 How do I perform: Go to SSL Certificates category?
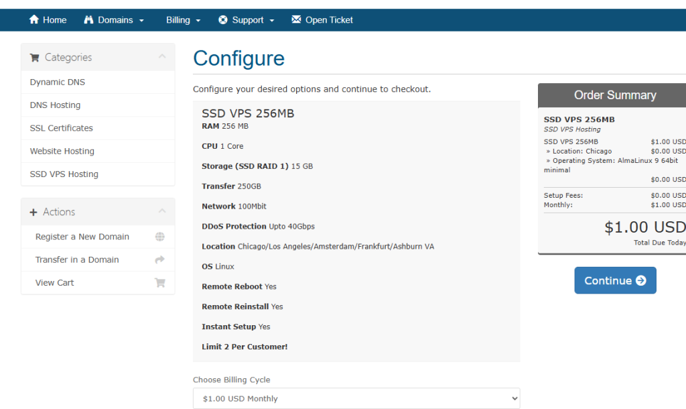62,128
